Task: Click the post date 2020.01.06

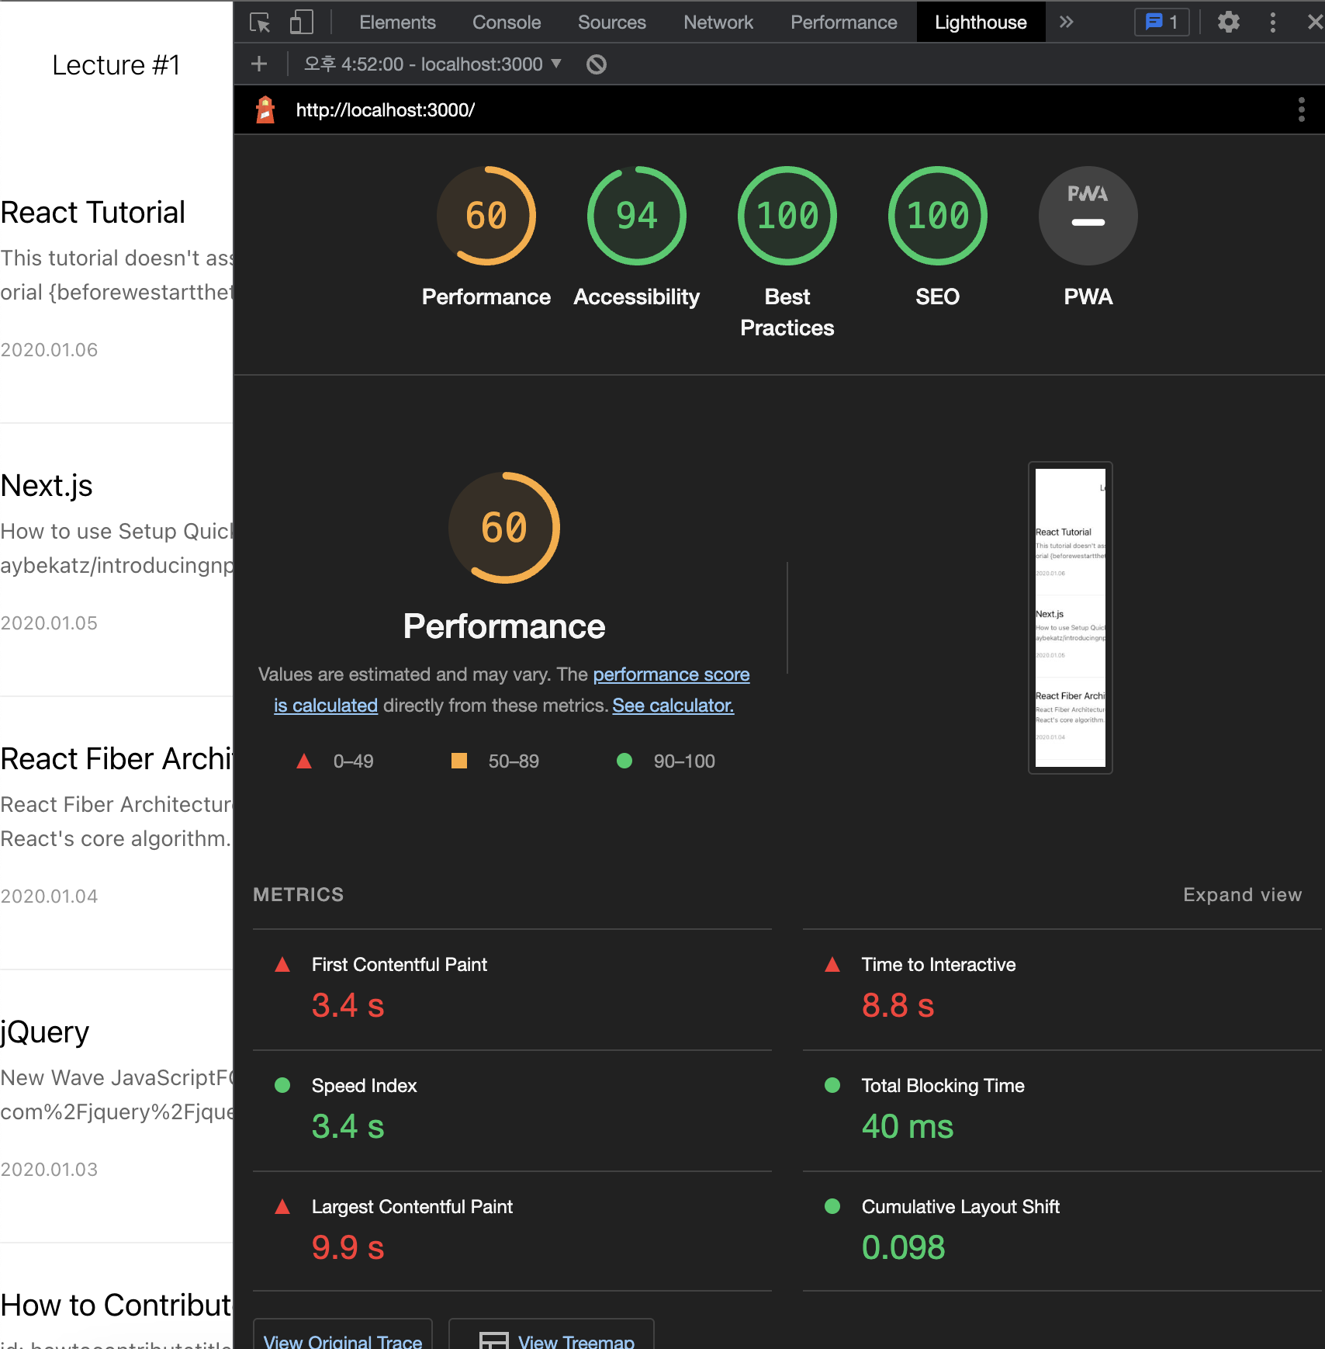Action: [x=49, y=350]
